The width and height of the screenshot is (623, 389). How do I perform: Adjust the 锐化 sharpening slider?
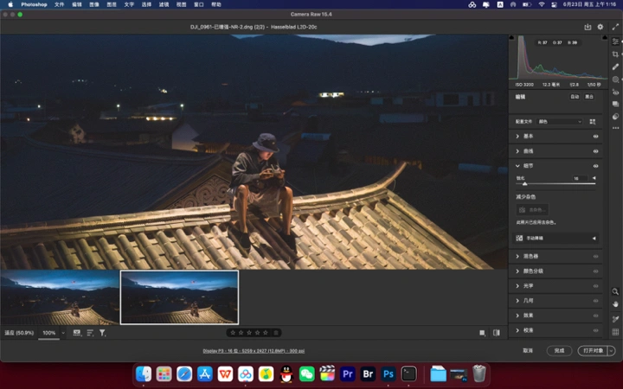pyautogui.click(x=524, y=184)
